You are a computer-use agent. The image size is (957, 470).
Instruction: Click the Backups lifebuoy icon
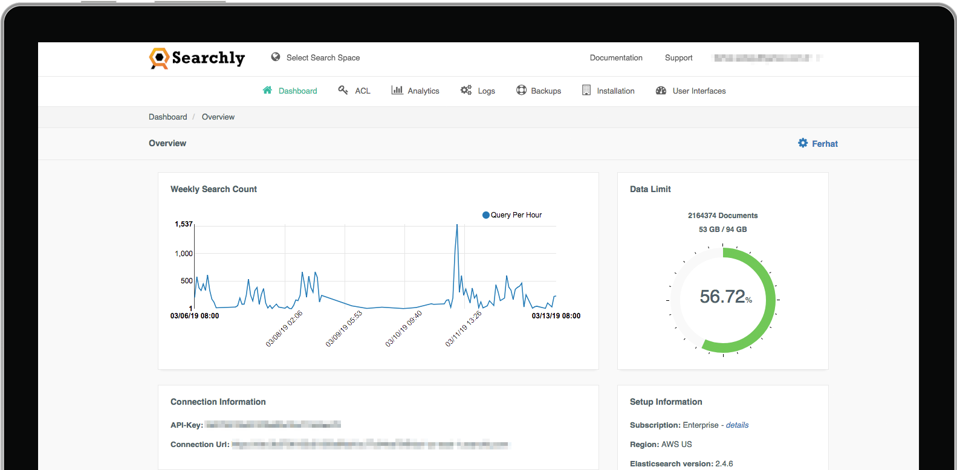tap(521, 90)
